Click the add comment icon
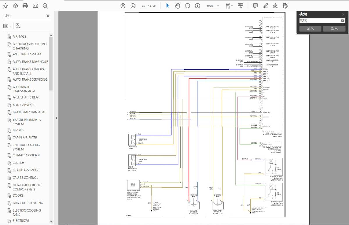349x225 pixels. [255, 6]
